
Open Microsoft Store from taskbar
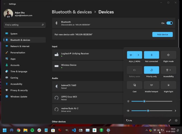53,130
